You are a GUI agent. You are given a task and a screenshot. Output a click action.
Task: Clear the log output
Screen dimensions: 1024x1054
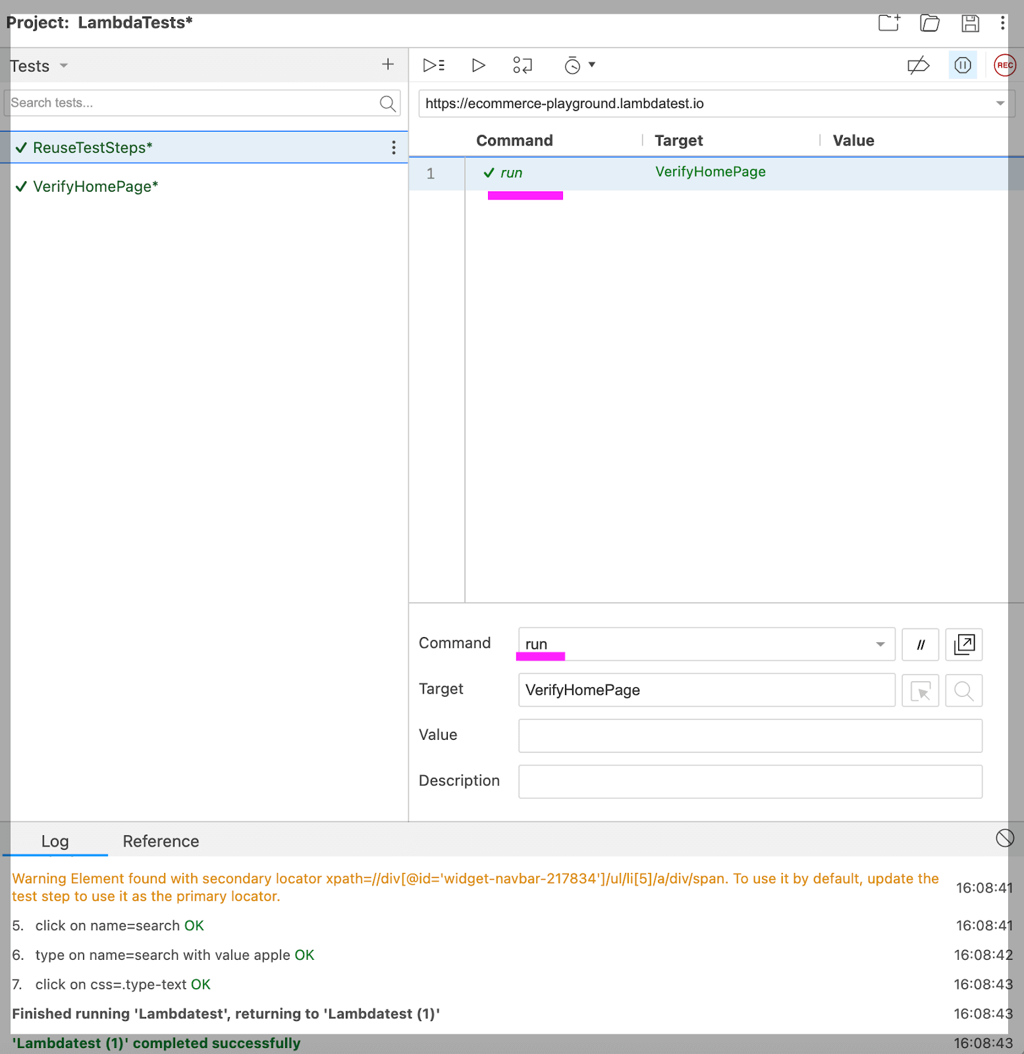1005,838
